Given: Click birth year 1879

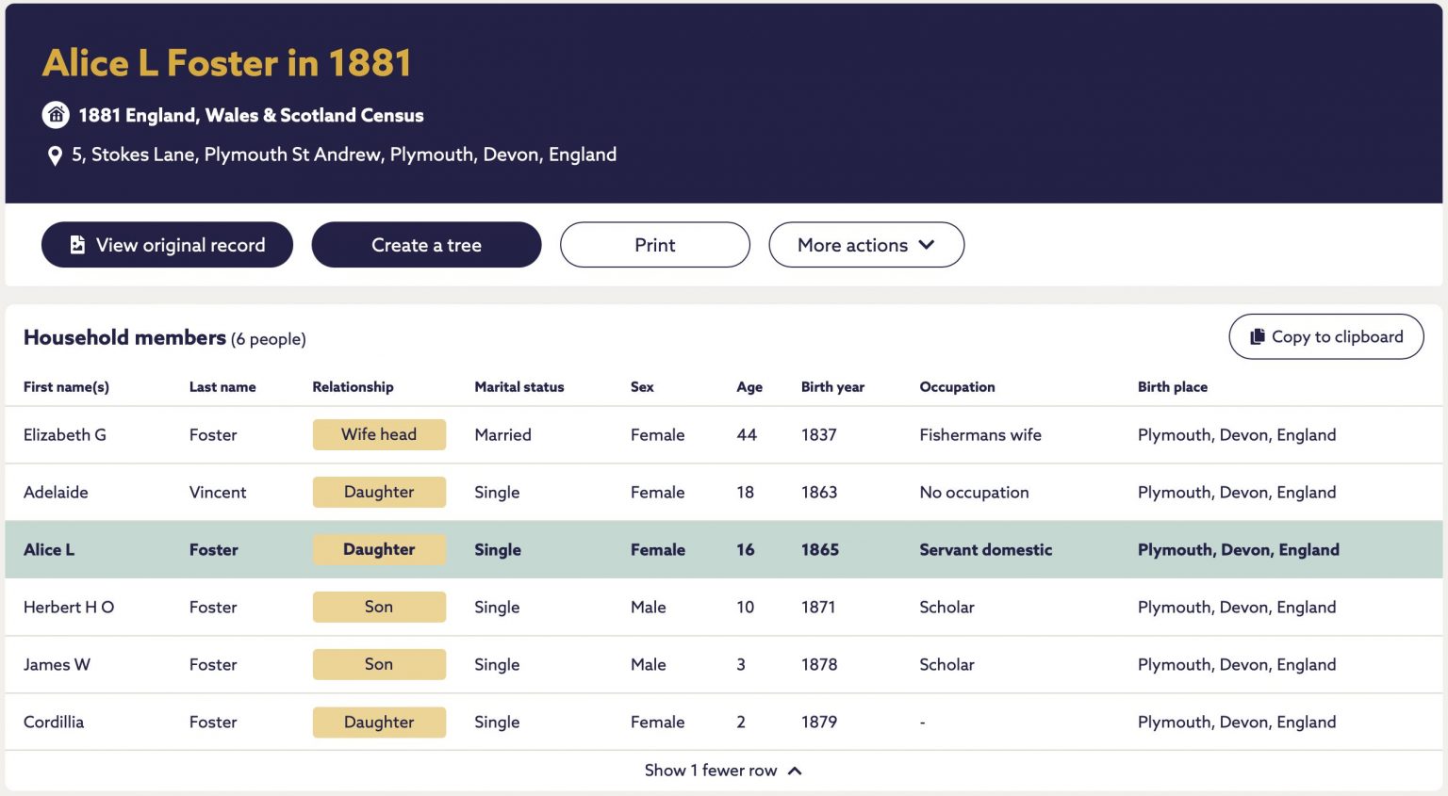Looking at the screenshot, I should [819, 723].
